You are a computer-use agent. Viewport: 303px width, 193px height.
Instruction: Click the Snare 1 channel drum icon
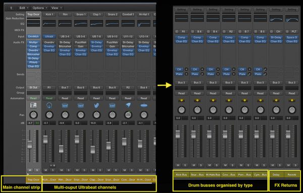81,105
